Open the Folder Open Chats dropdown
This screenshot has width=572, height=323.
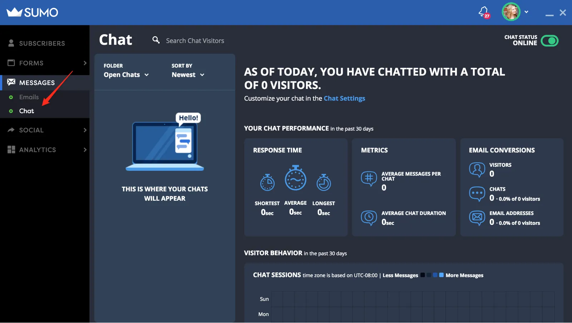coord(126,75)
